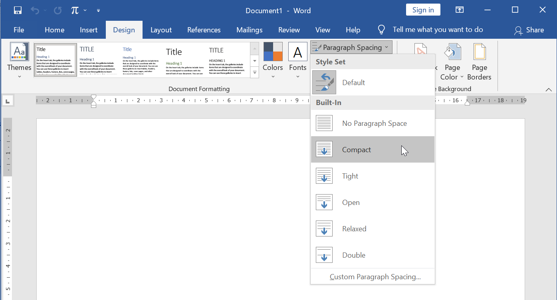Choose Double paragraph spacing
Screen dimensions: 557x300
click(x=373, y=255)
